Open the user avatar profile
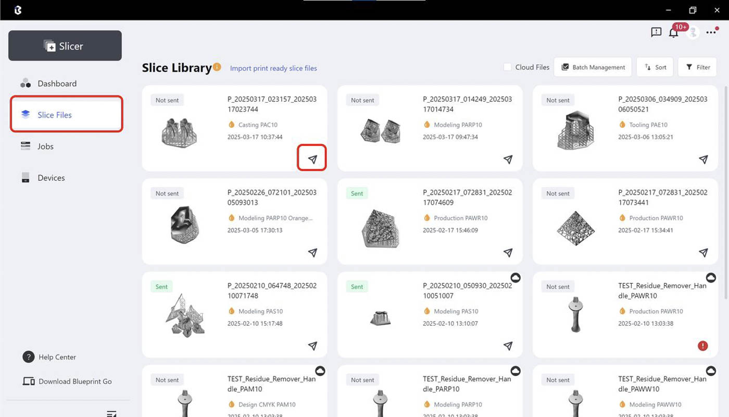This screenshot has height=417, width=729. tap(693, 33)
